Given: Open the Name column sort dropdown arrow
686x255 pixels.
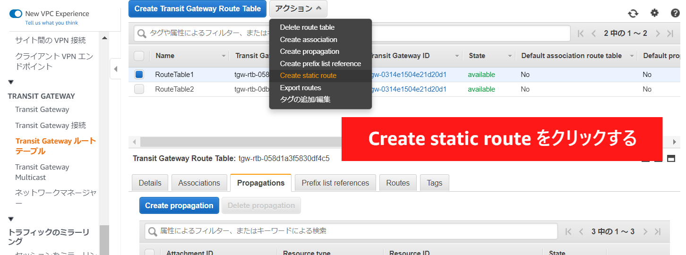Looking at the screenshot, I should click(x=223, y=56).
